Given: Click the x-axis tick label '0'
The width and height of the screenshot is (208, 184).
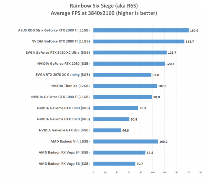Looking at the screenshot, I should click(x=93, y=172).
